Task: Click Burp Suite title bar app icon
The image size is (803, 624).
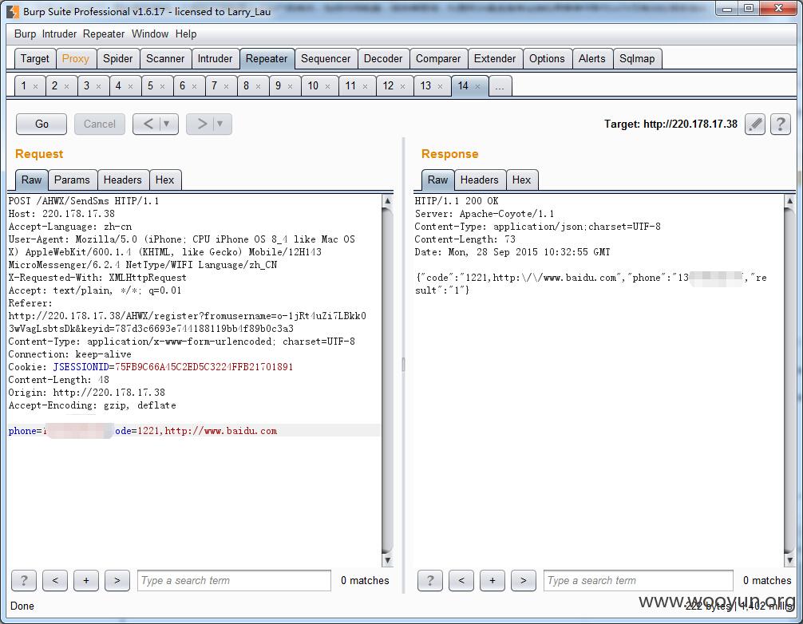Action: point(13,11)
